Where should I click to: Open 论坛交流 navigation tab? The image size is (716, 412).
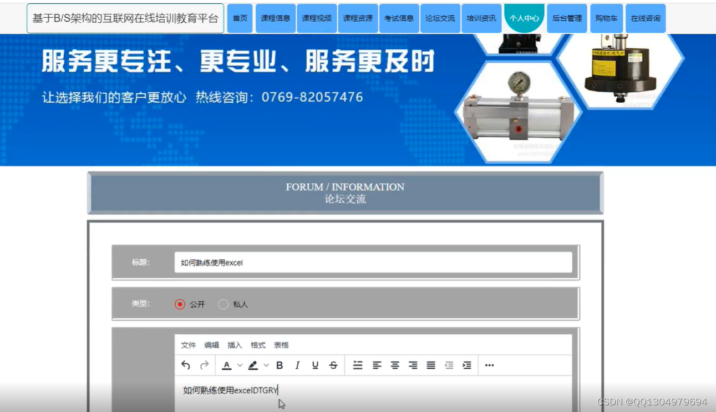(x=440, y=18)
